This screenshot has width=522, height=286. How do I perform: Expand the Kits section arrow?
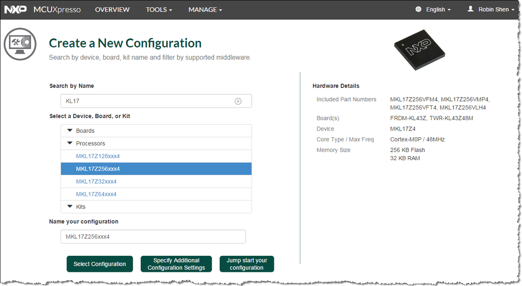[x=70, y=206]
